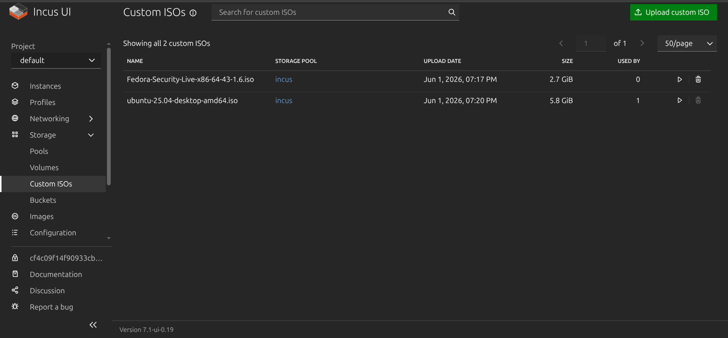The height and width of the screenshot is (338, 728).
Task: Go to previous page arrow
Action: (561, 43)
